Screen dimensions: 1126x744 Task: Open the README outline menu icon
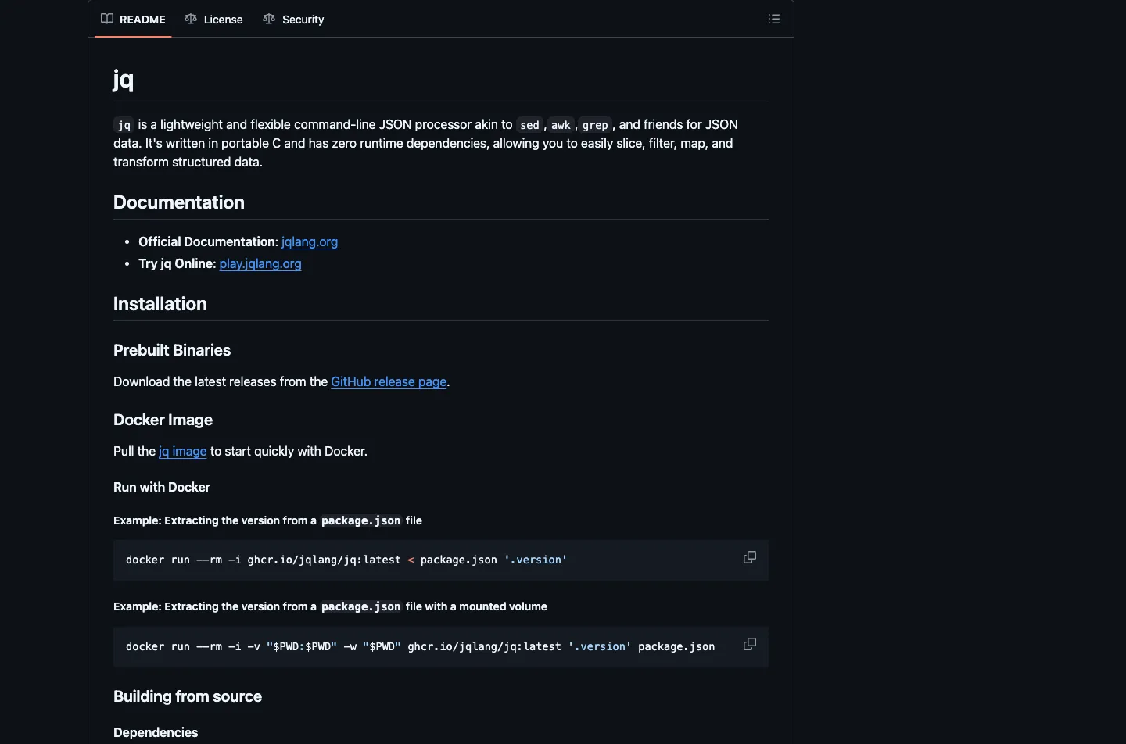tap(774, 19)
